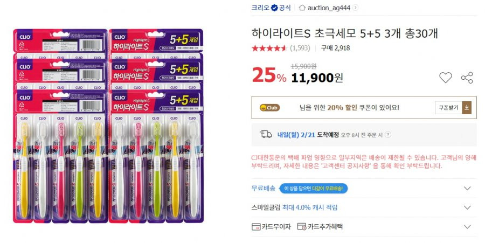Open the 크리오 brand store link
Image resolution: width=485 pixels, height=243 pixels.
coord(260,8)
